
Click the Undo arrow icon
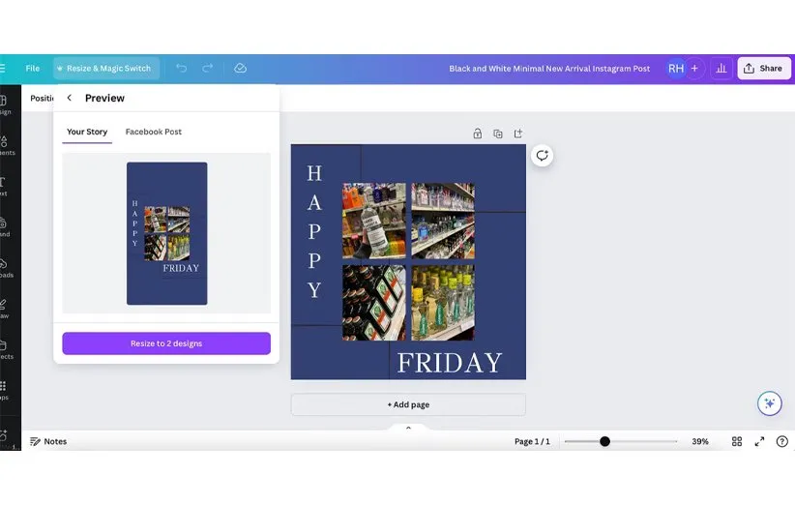tap(181, 69)
